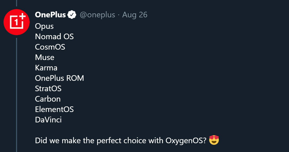Image resolution: width=289 pixels, height=152 pixels.
Task: Click the word Opus in the tweet
Action: coord(44,26)
